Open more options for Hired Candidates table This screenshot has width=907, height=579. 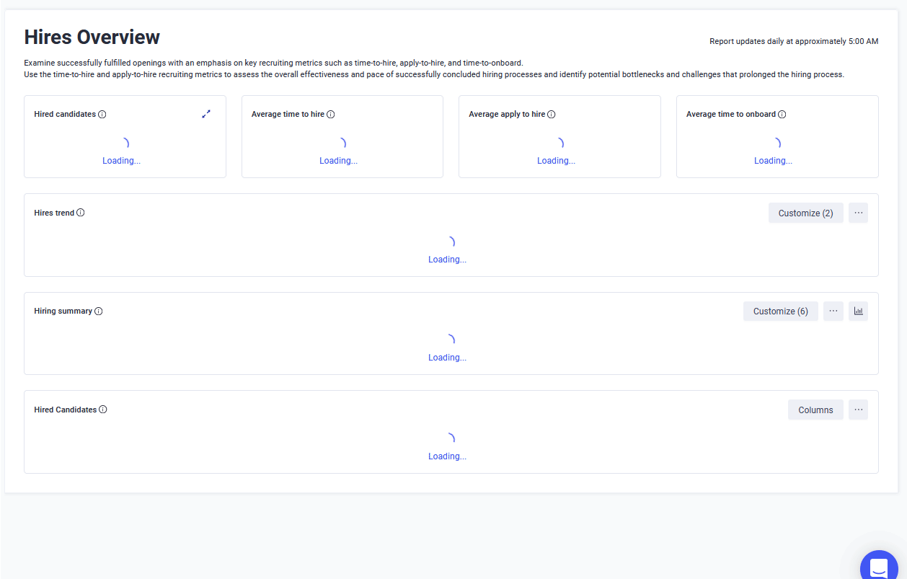point(858,410)
